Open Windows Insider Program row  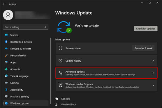click(106, 85)
